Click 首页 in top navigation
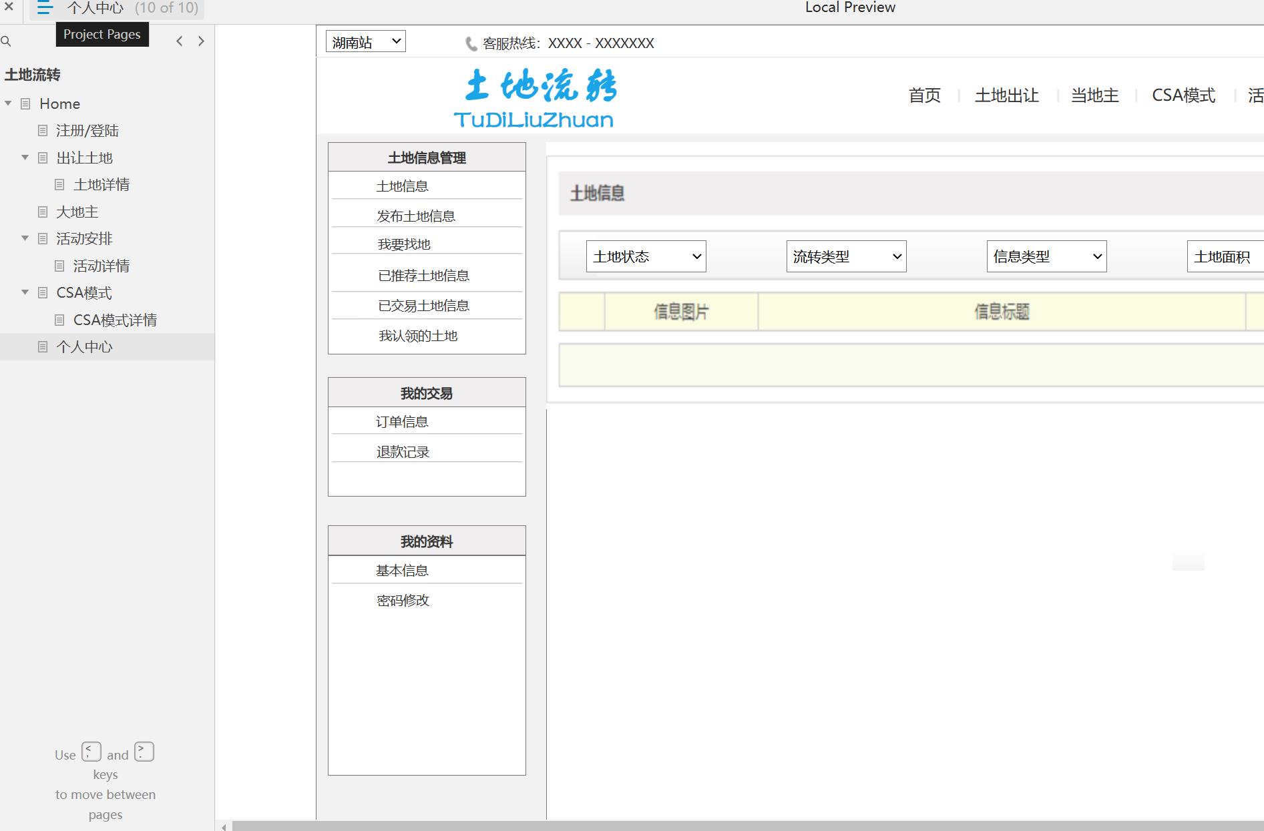1264x831 pixels. pos(925,95)
